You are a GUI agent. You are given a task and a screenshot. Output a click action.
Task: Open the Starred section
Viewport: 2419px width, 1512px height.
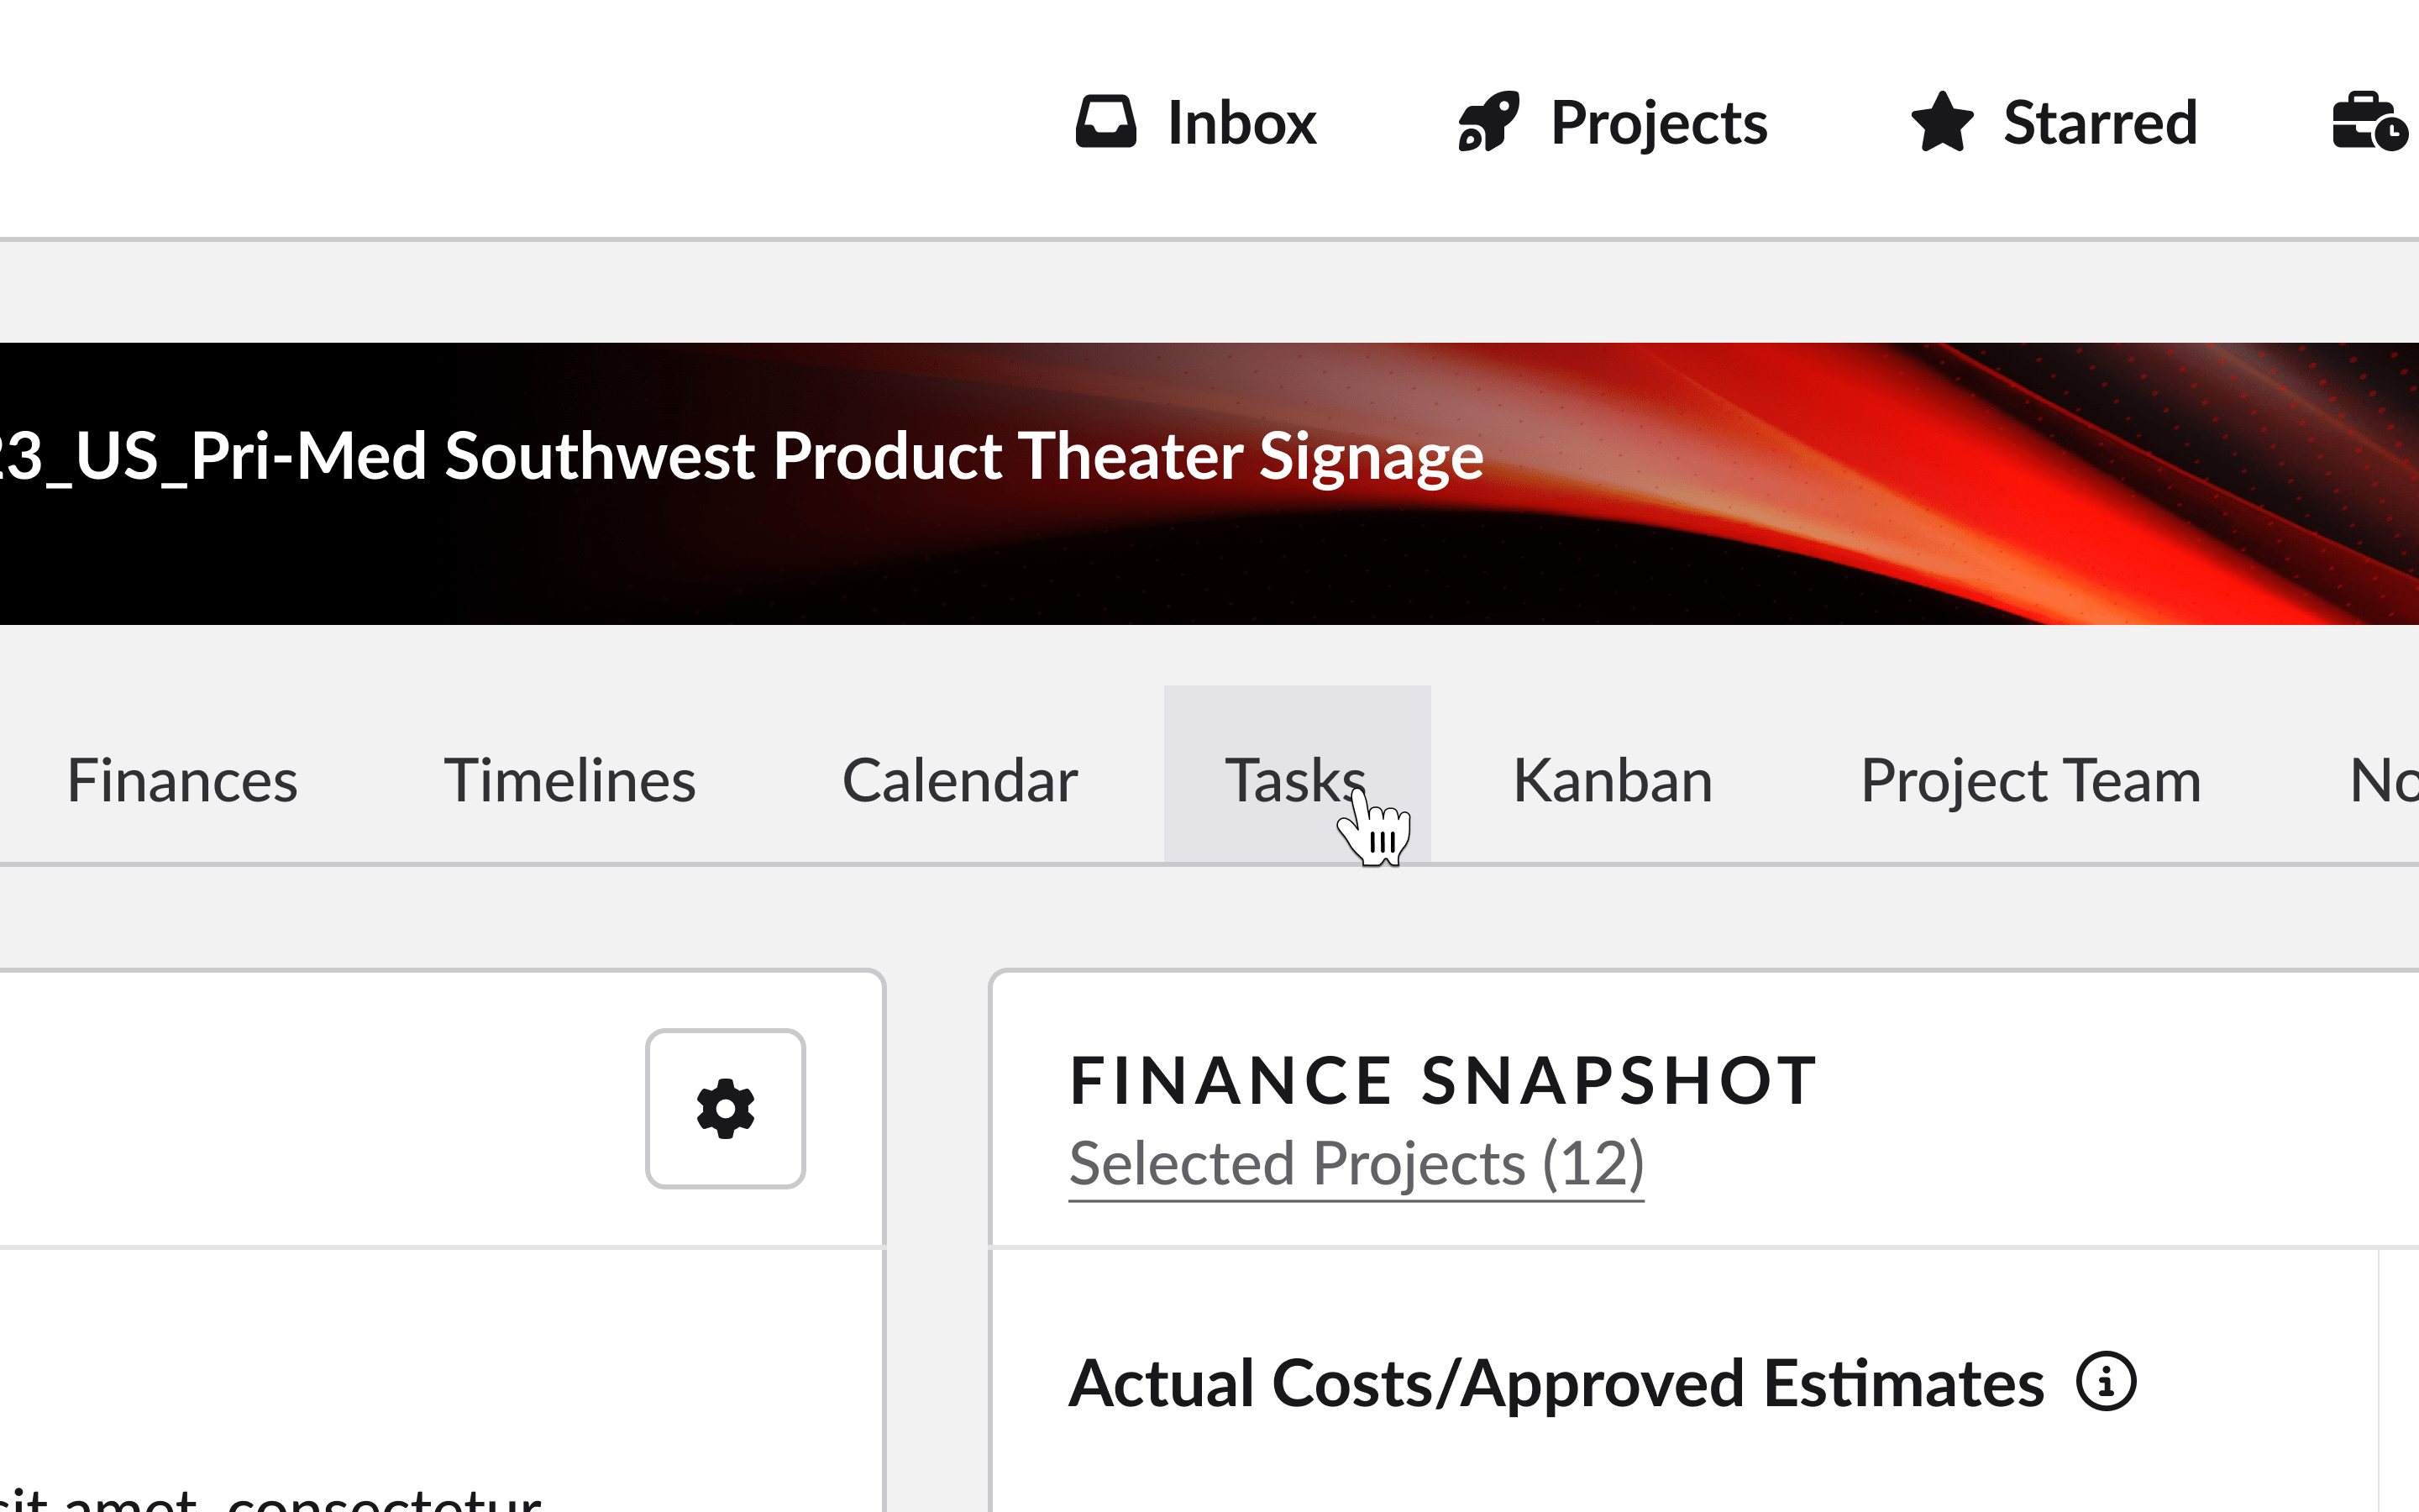(2053, 122)
